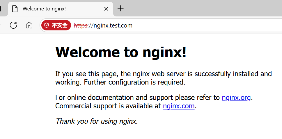This screenshot has width=282, height=139.
Task: Click the paragraph starting with If you see this page
Action: coord(164,78)
